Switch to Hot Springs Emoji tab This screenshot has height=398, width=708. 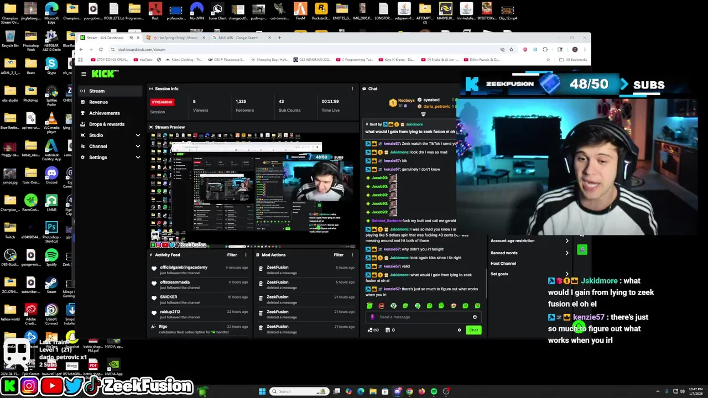tap(175, 38)
